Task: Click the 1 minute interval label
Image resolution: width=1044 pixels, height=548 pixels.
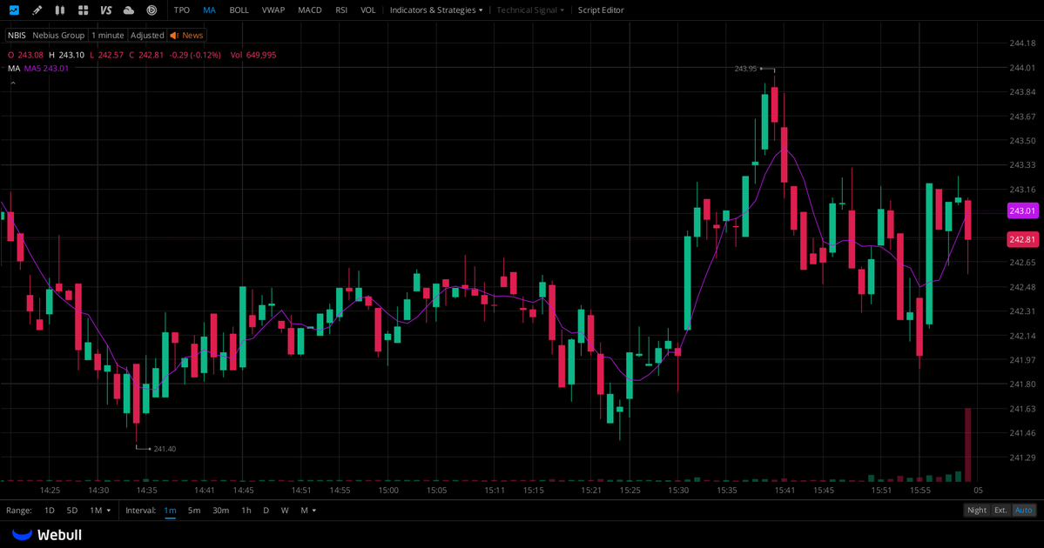Action: pyautogui.click(x=108, y=36)
